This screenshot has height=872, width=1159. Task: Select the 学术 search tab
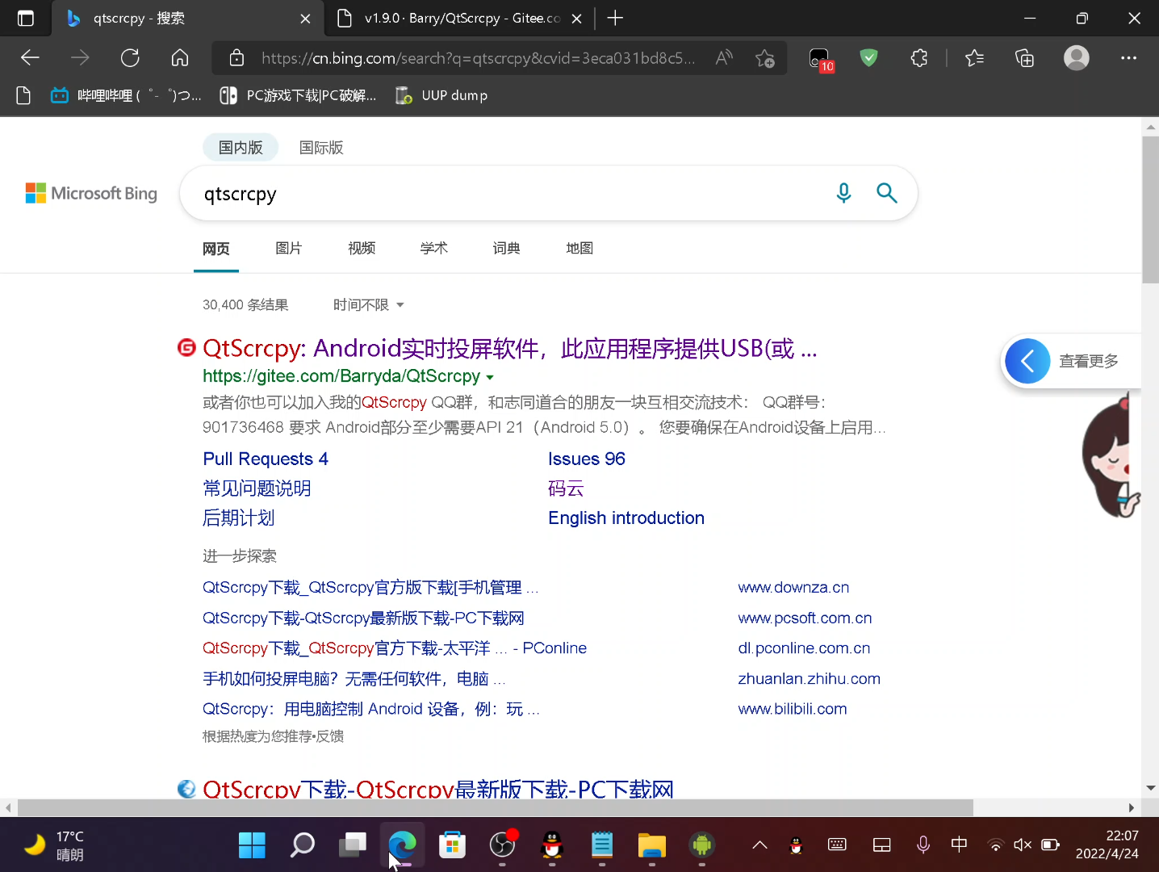[x=433, y=248]
